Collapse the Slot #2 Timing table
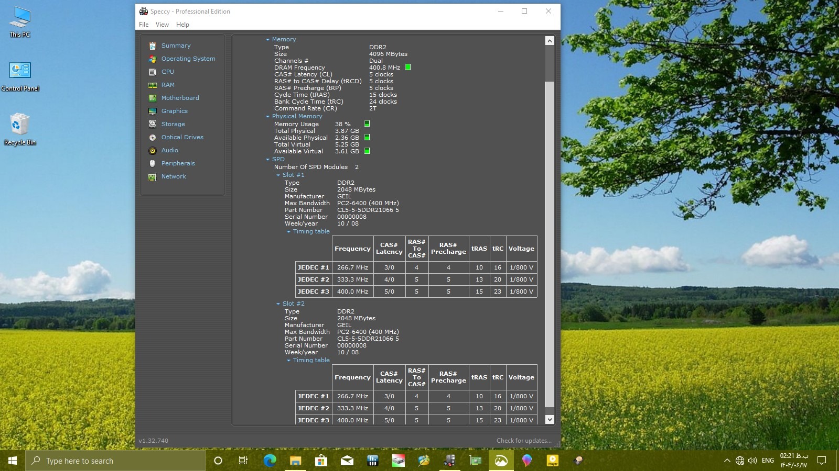Screen dimensions: 839x471 point(288,361)
